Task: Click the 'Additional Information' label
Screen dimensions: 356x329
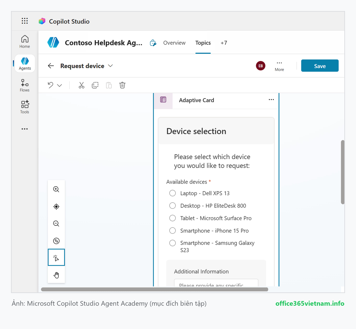Action: coord(201,271)
